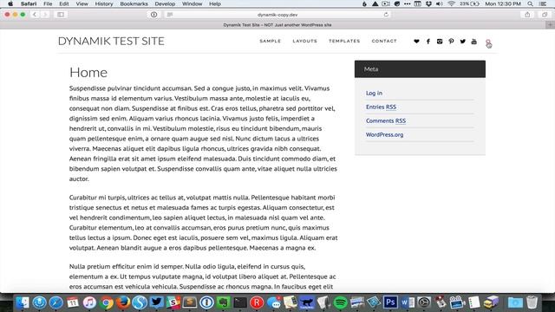
Task: Launch Spotify from the dock
Action: point(340,302)
